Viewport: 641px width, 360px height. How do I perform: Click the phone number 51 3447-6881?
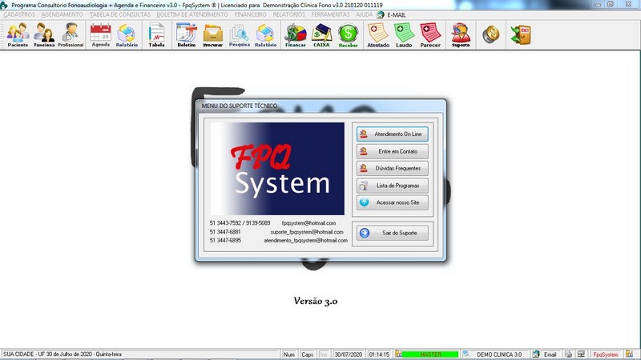pos(225,232)
